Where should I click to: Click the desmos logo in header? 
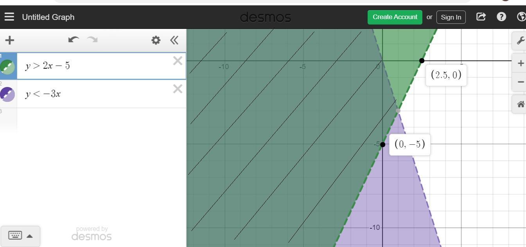[x=266, y=17]
